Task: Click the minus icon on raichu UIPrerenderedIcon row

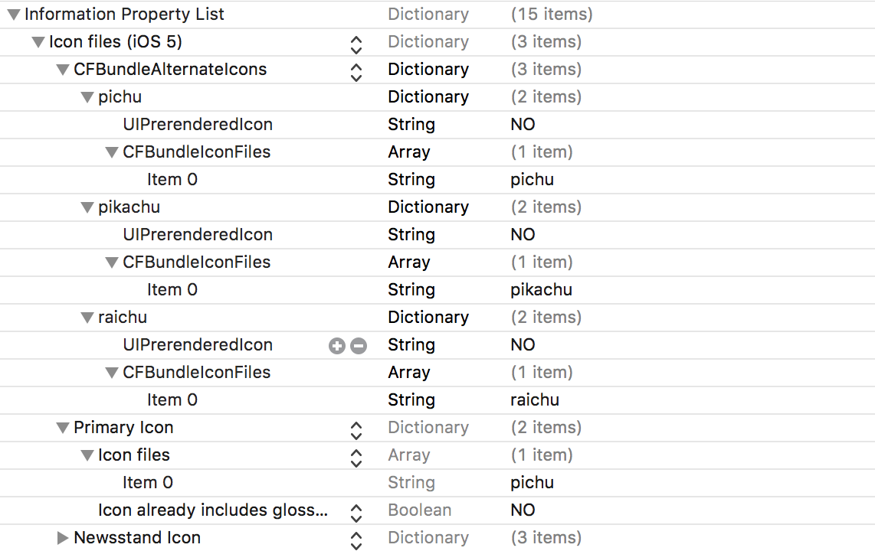Action: (x=358, y=346)
